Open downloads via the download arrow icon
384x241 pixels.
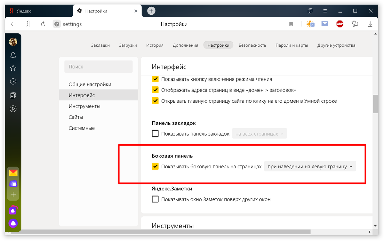pyautogui.click(x=370, y=24)
